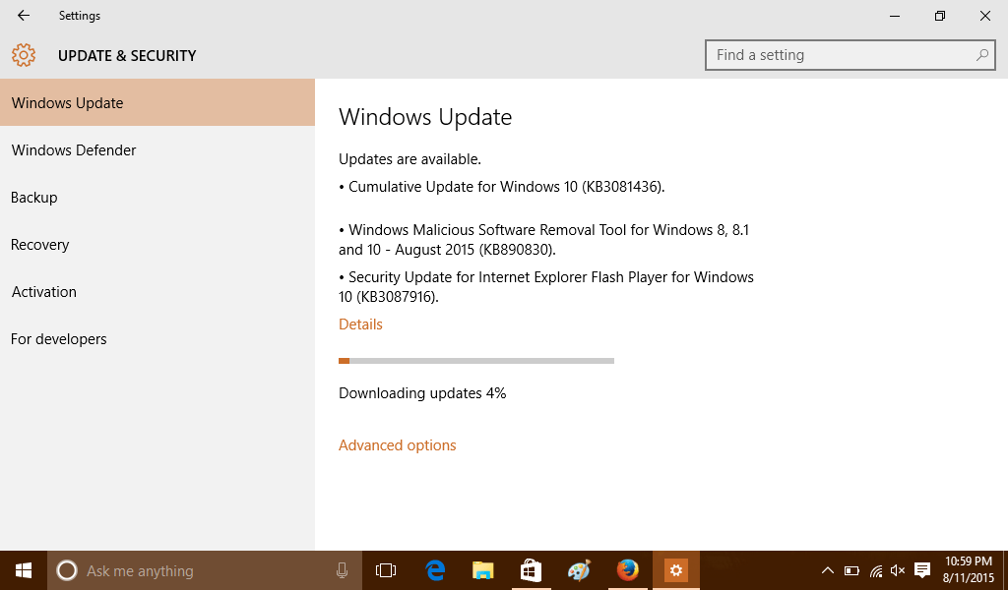Screen dimensions: 1008x590
Task: Click the volume icon in the tray
Action: tap(897, 570)
